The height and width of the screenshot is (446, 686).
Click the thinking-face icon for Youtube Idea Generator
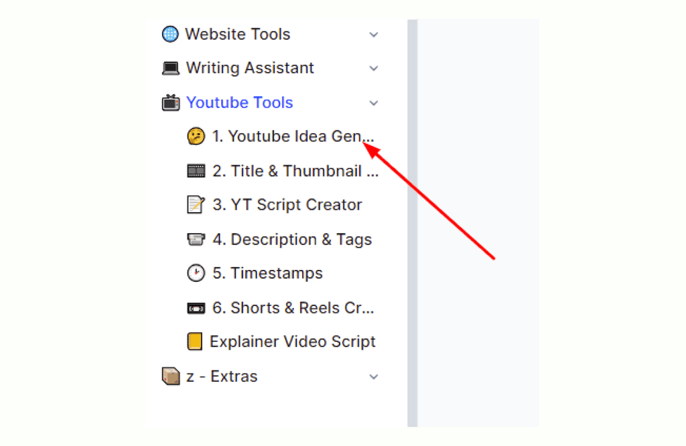(x=195, y=136)
